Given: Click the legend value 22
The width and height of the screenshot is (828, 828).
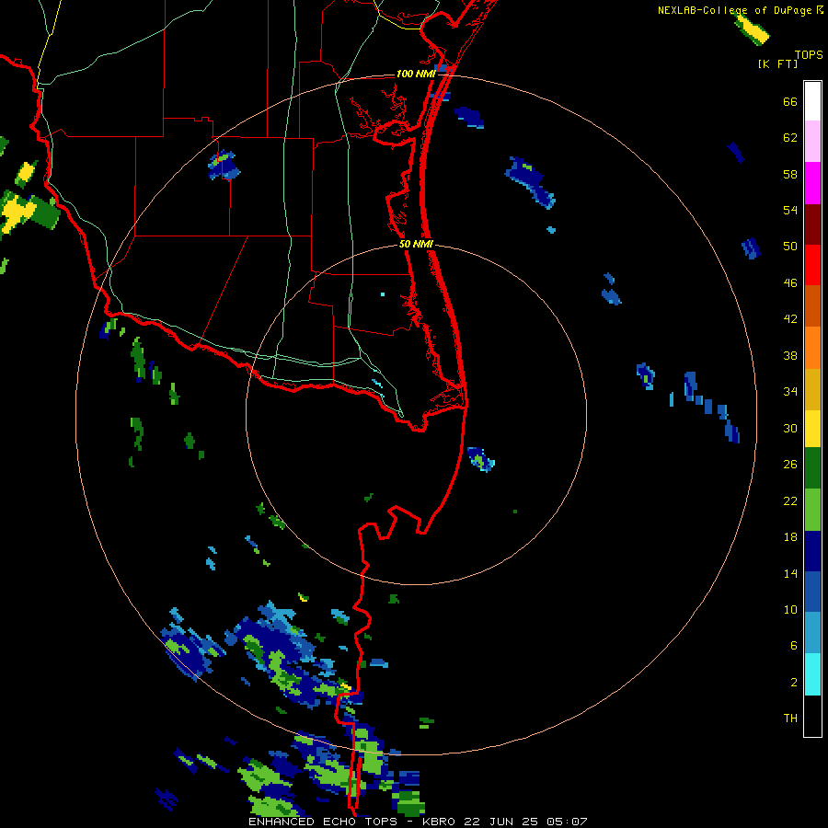Looking at the screenshot, I should 790,501.
